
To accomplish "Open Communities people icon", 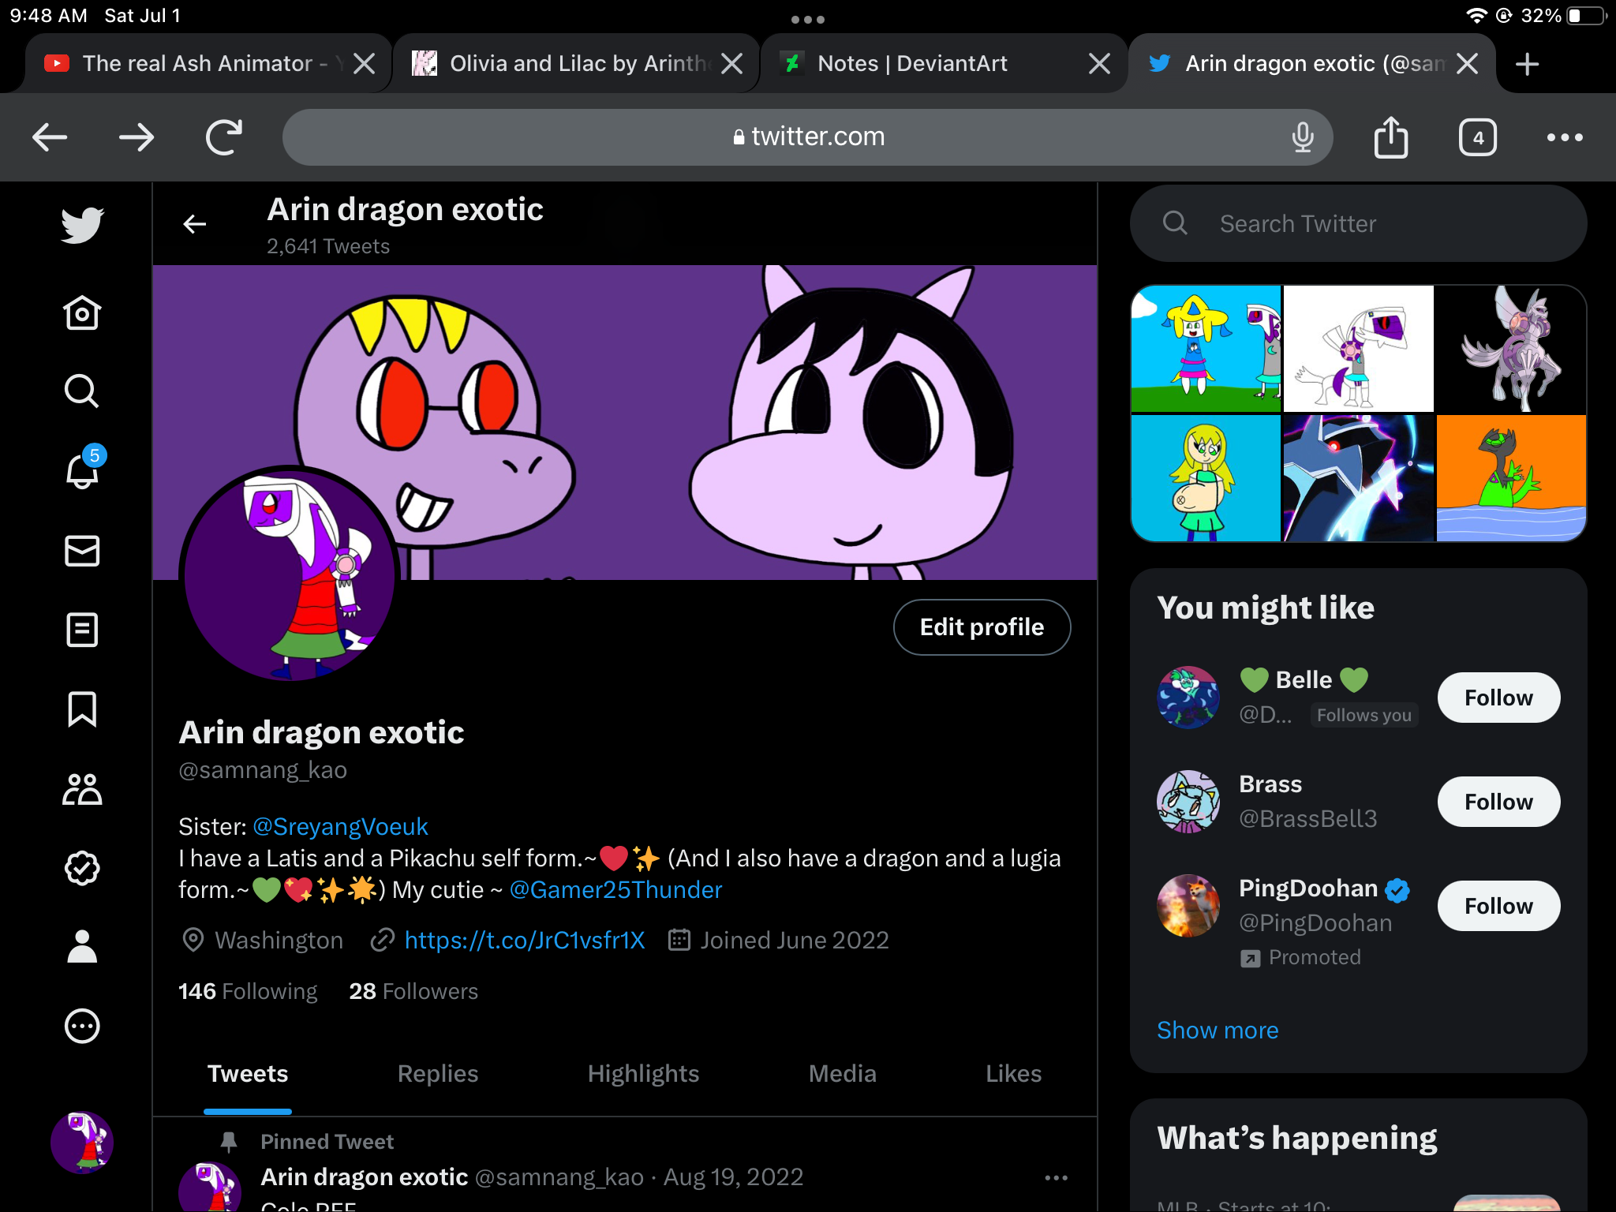I will point(82,788).
